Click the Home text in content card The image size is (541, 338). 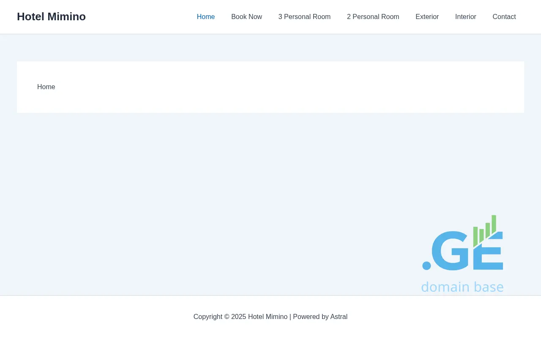46,87
